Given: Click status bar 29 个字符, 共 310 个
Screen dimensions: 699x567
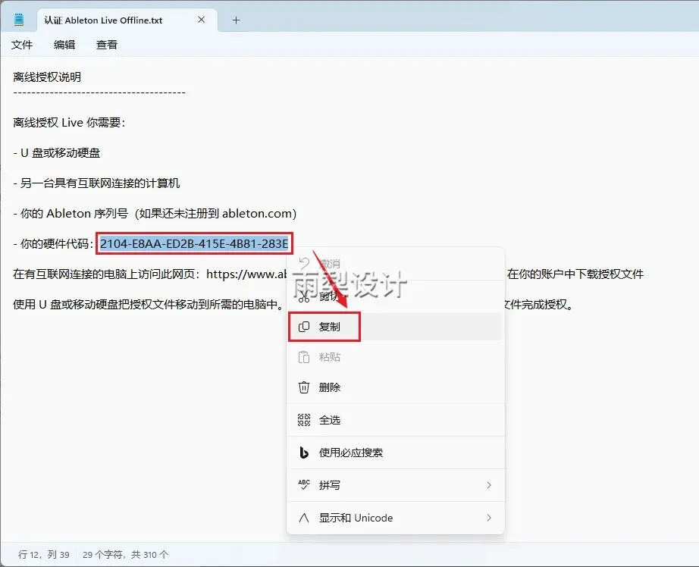Looking at the screenshot, I should [125, 555].
